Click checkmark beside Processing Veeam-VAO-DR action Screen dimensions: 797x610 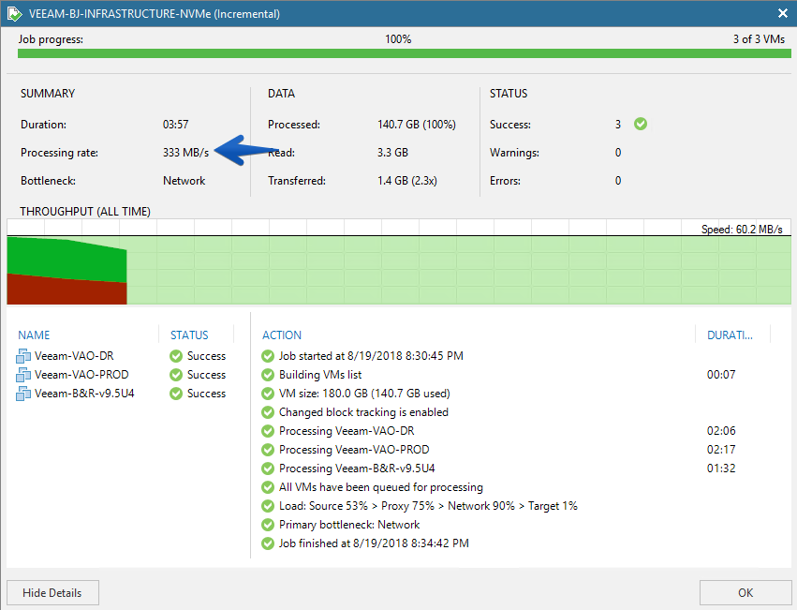pyautogui.click(x=268, y=431)
